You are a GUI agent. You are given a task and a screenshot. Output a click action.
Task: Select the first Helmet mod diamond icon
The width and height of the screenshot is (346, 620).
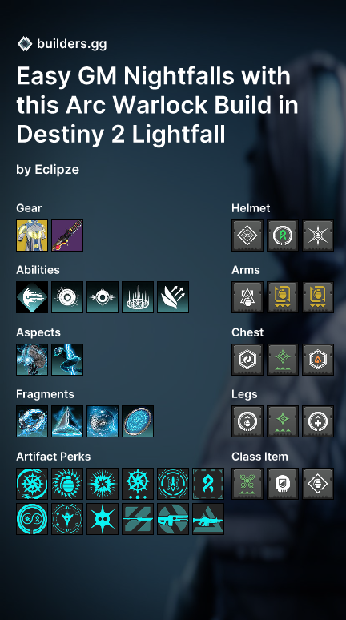pyautogui.click(x=247, y=236)
